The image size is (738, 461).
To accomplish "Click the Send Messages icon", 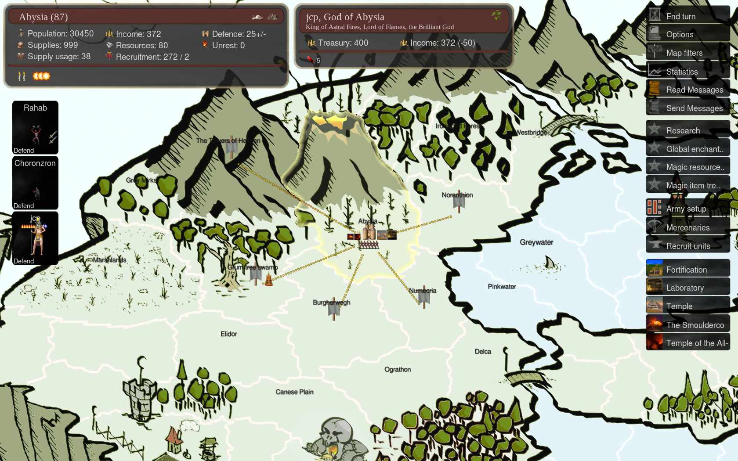I will coord(655,107).
